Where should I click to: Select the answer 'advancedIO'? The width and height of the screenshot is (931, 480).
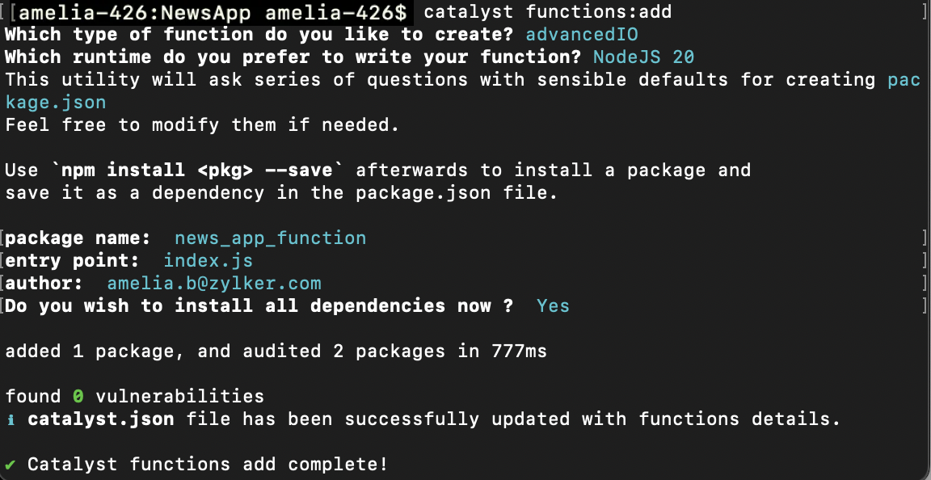582,35
